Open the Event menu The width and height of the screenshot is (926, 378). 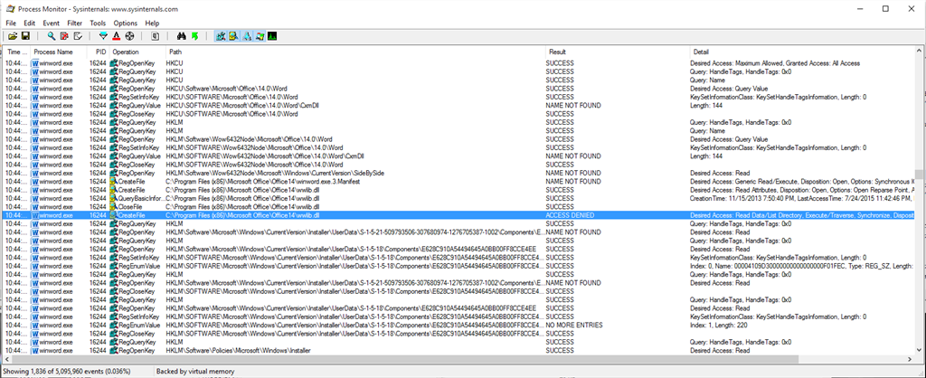(52, 23)
